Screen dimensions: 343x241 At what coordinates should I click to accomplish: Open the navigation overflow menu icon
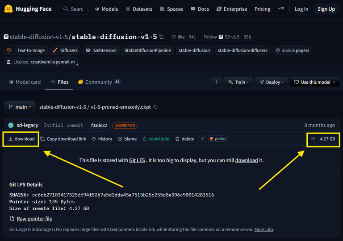pyautogui.click(x=281, y=9)
